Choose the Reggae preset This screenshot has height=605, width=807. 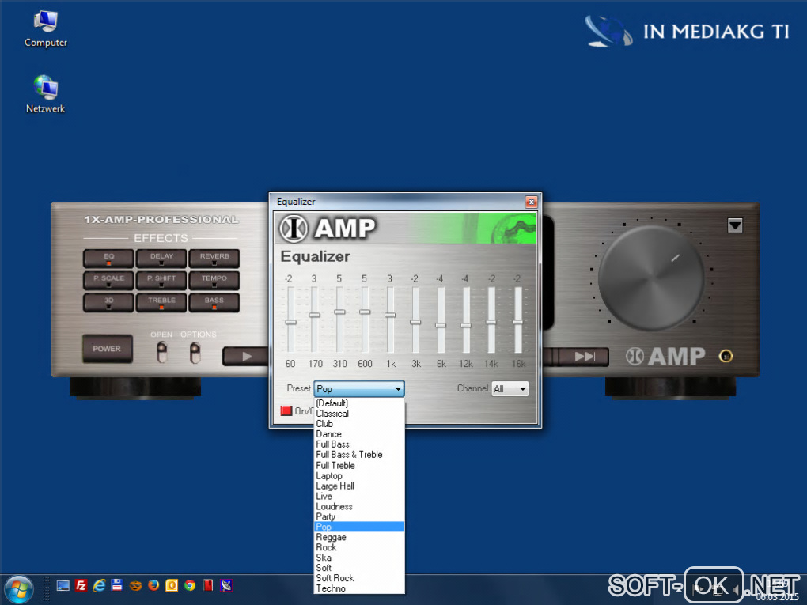click(359, 537)
